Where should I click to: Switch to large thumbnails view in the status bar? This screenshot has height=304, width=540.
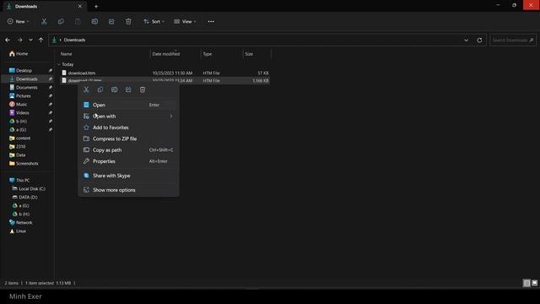(x=534, y=283)
